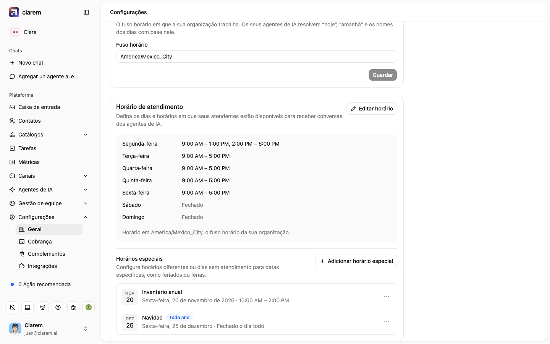This screenshot has width=550, height=344.
Task: Open the help question mark icon
Action: [x=58, y=307]
